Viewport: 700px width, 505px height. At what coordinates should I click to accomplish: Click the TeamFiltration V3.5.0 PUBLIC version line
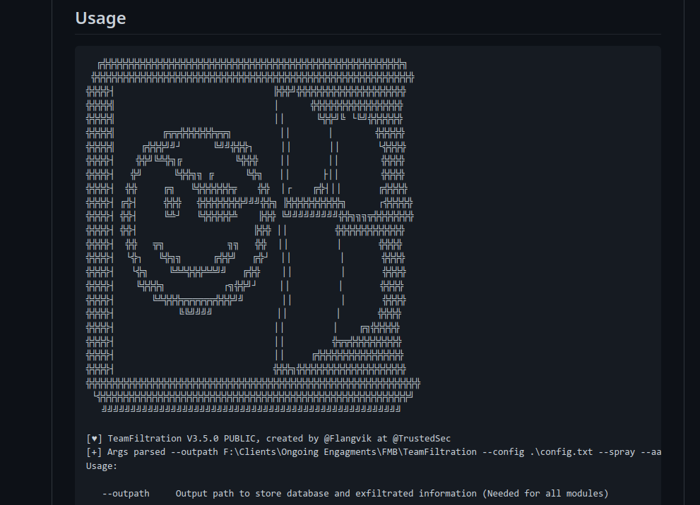tap(268, 439)
